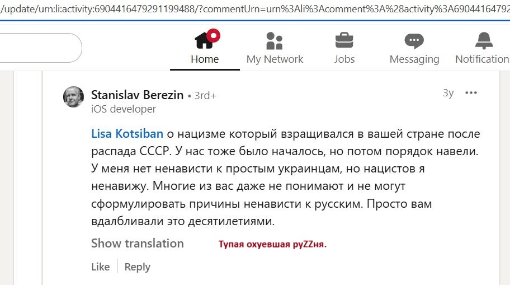Click the Home house icon
Viewport: 510px width, 285px height.
pos(204,41)
